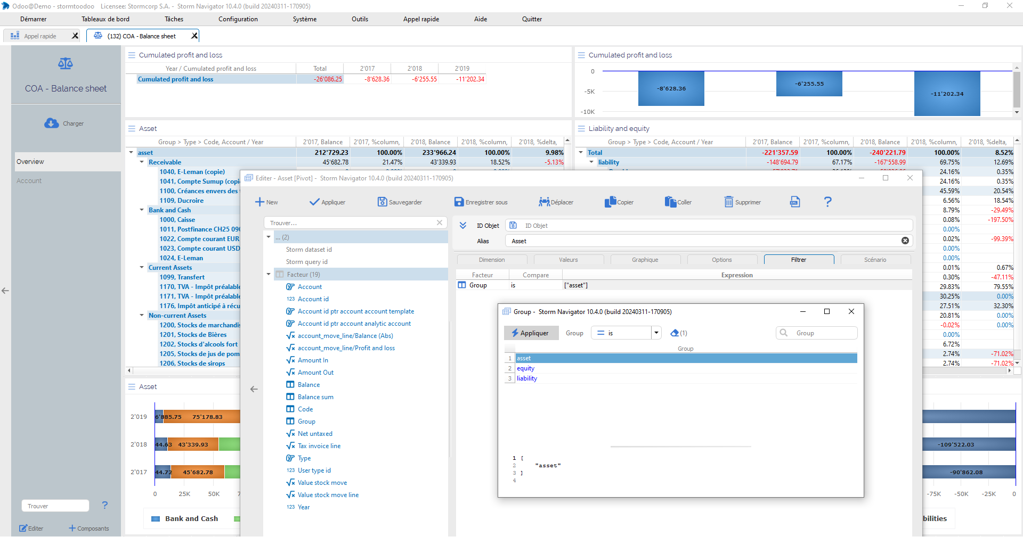Click Sauvegarder save icon
The width and height of the screenshot is (1023, 537).
click(382, 202)
